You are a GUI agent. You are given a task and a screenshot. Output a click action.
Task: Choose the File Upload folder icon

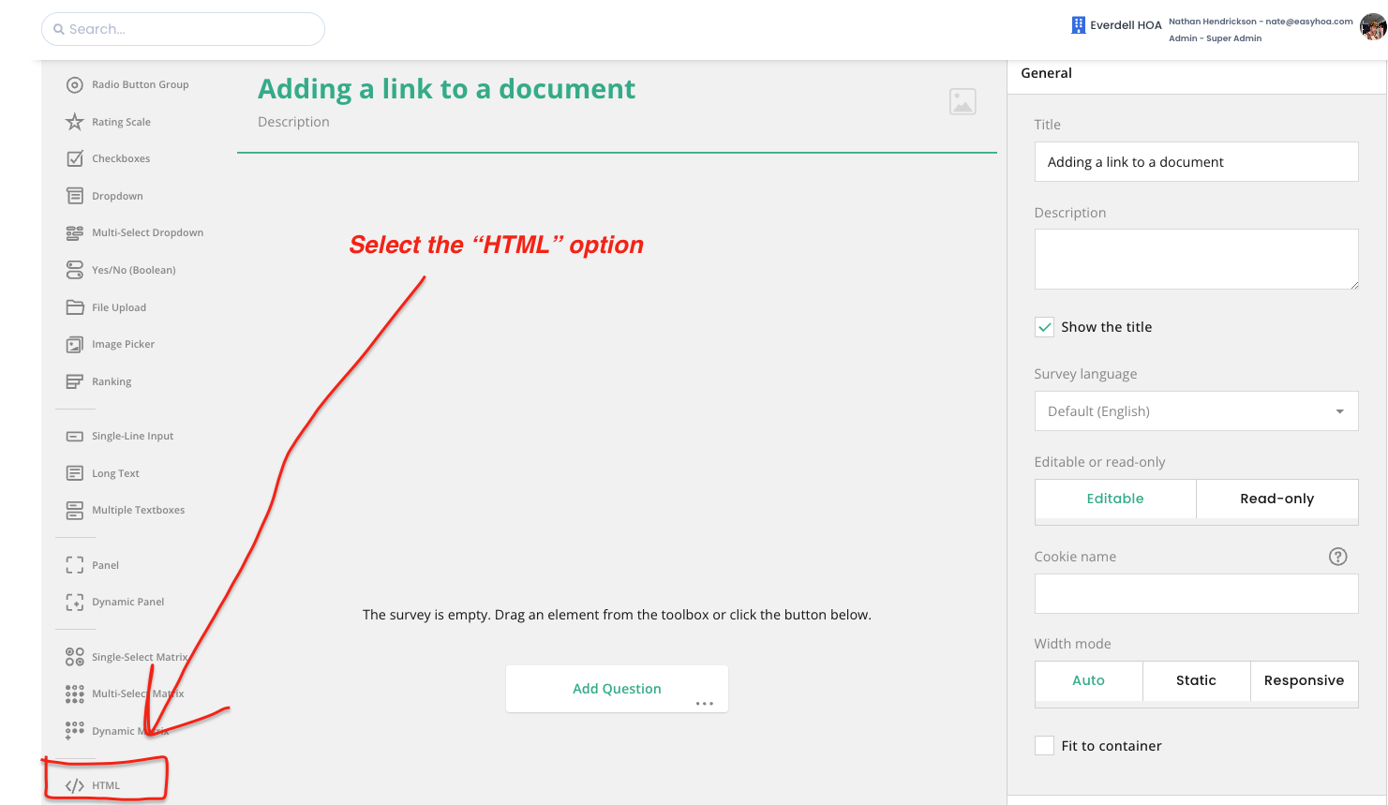click(x=75, y=307)
